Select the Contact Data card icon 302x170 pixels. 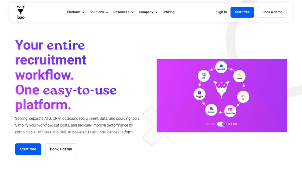(x=230, y=111)
